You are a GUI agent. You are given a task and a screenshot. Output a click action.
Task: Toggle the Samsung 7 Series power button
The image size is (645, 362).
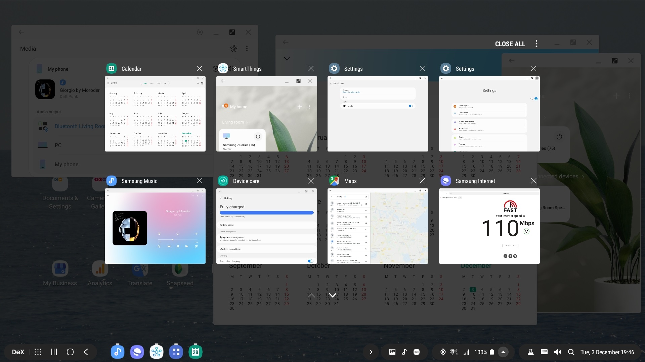point(258,136)
